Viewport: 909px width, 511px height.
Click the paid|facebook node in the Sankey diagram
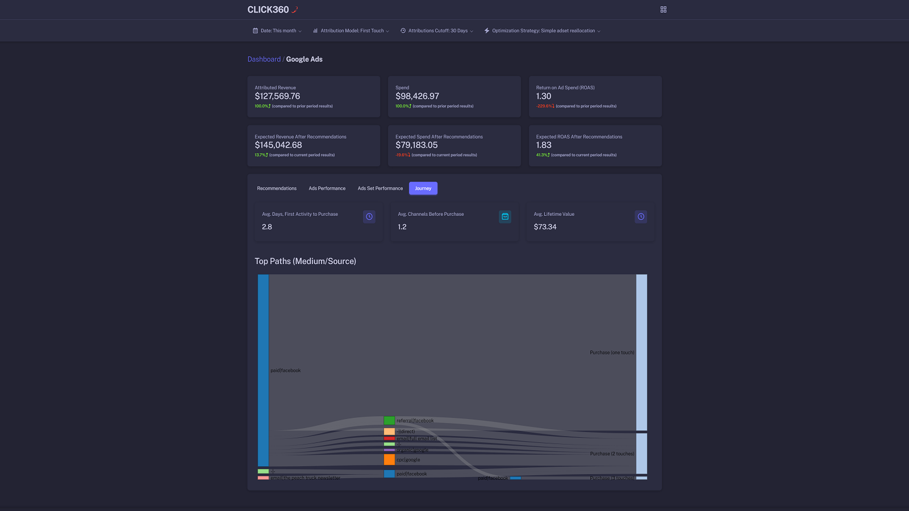[264, 369]
